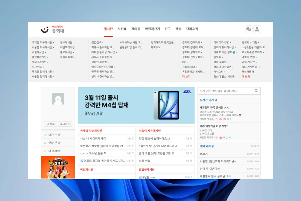Open 서울캠 자유게시판 card heading
The height and width of the screenshot is (201, 301).
tap(150, 131)
